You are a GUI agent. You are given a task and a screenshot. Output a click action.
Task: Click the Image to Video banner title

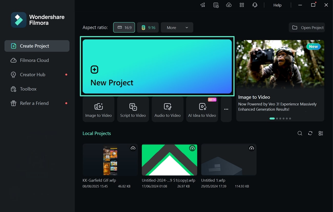[254, 97]
